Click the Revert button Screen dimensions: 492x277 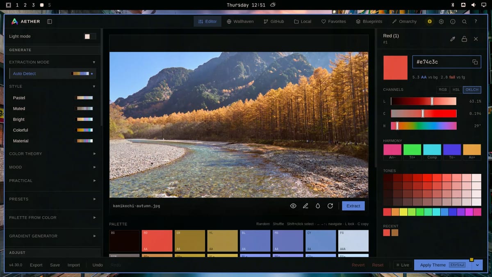[358, 265]
